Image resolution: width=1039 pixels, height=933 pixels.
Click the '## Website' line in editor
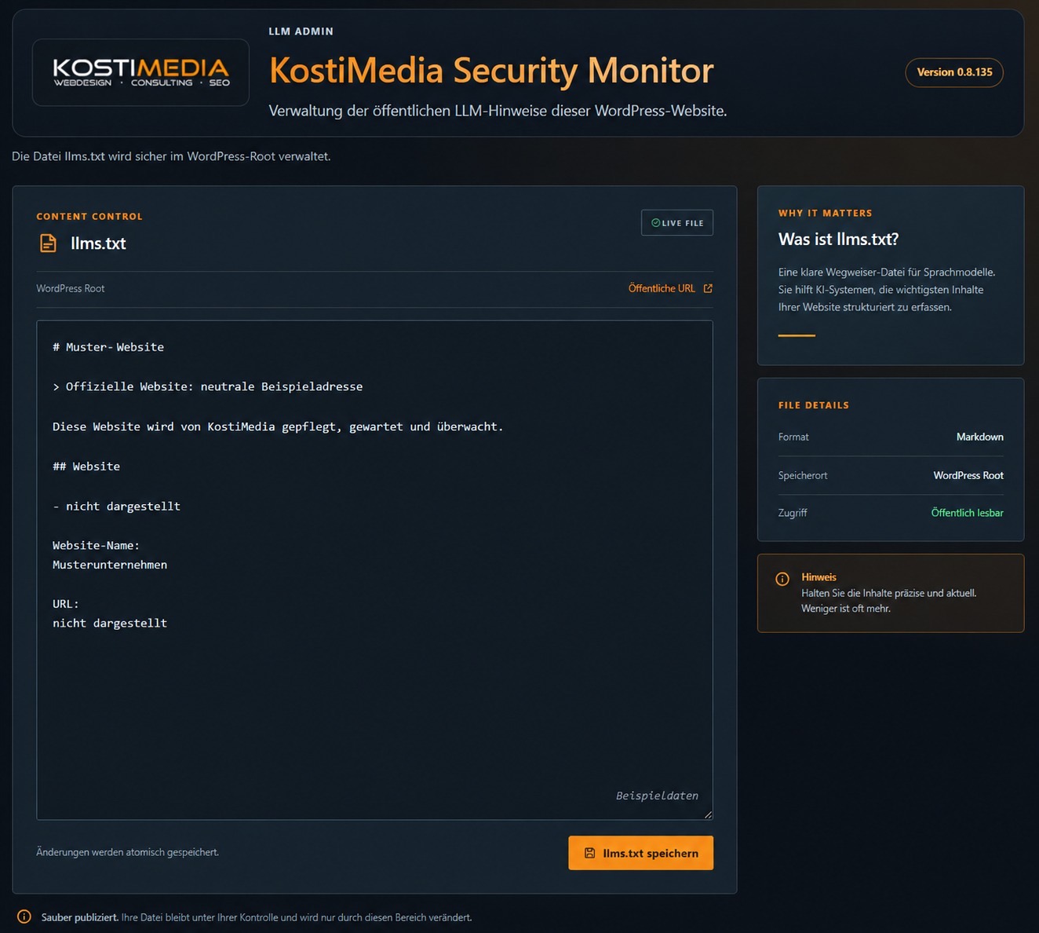(86, 466)
